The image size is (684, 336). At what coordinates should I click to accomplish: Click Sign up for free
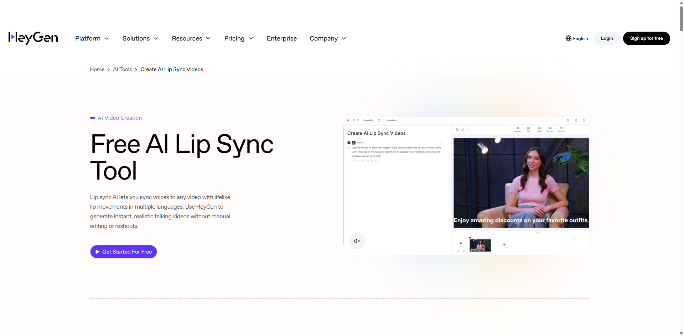point(646,38)
